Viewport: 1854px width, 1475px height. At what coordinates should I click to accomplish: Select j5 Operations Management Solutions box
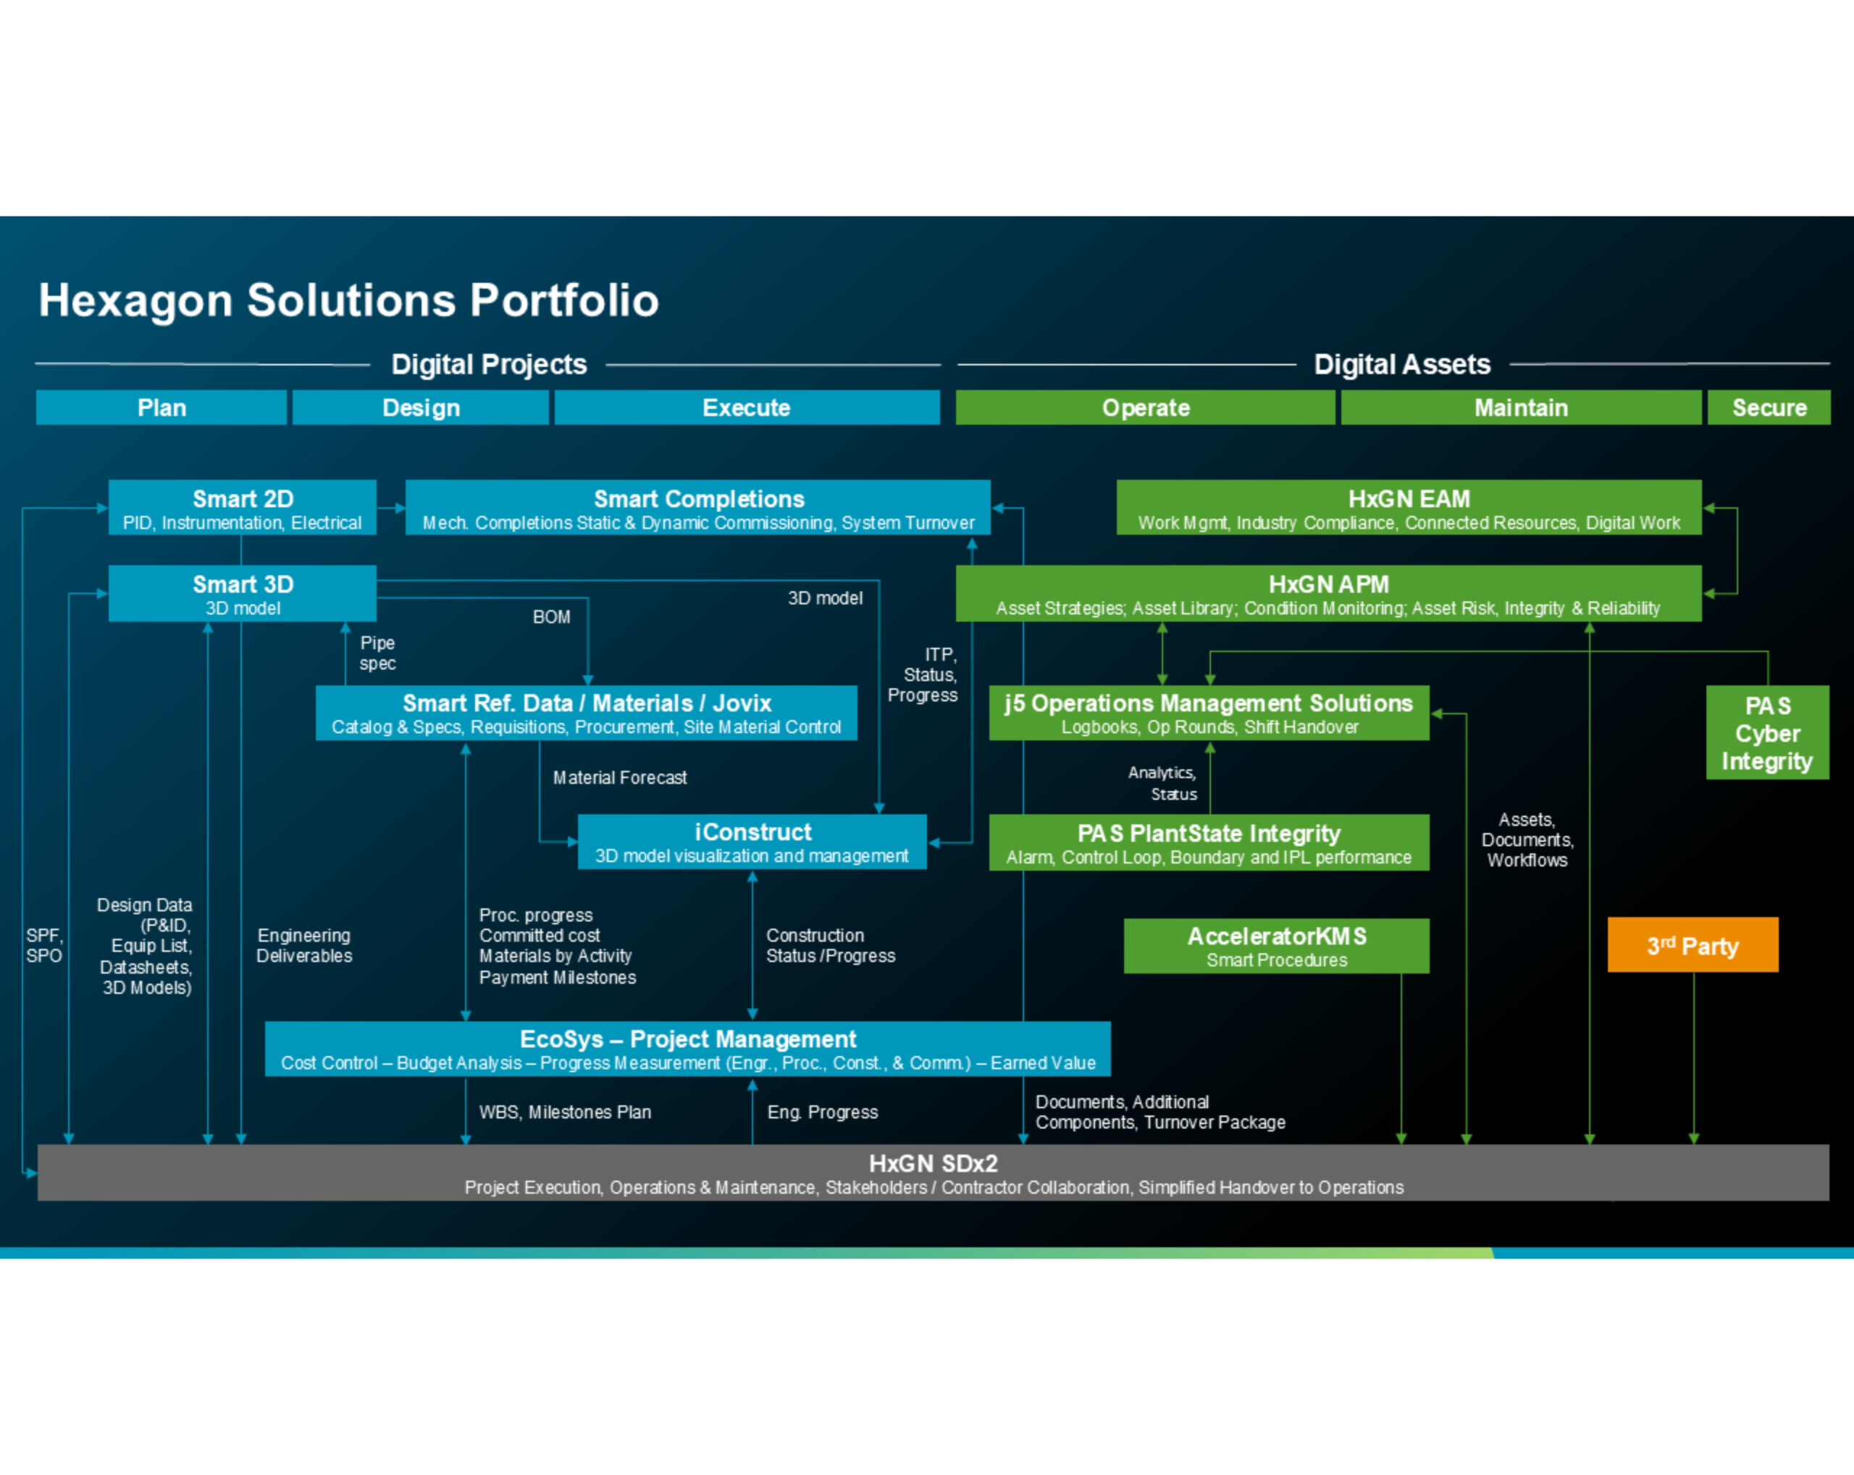[1209, 713]
